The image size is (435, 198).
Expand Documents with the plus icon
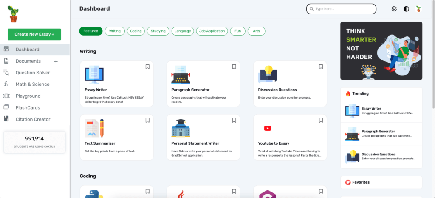pos(56,61)
